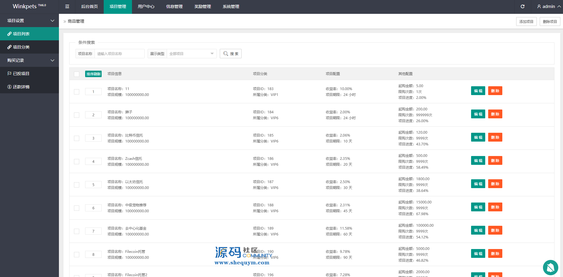The height and width of the screenshot is (277, 563).
Task: Delete the Zcash信托 project
Action: pos(495,160)
